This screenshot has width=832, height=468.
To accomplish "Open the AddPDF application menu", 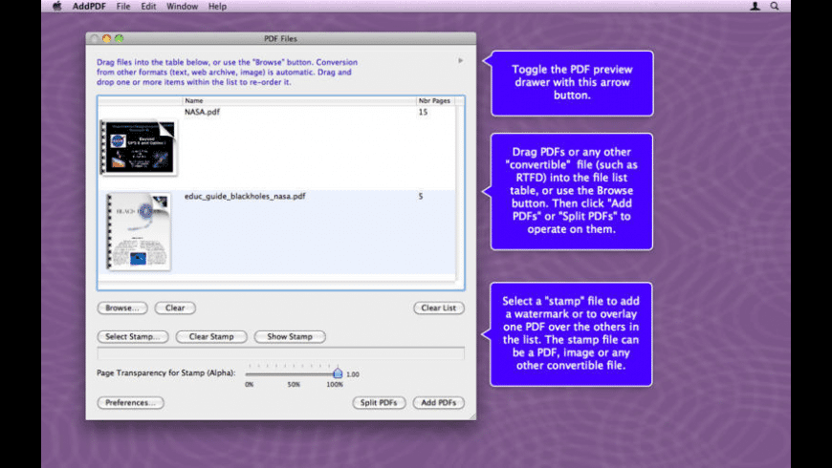I will (89, 7).
